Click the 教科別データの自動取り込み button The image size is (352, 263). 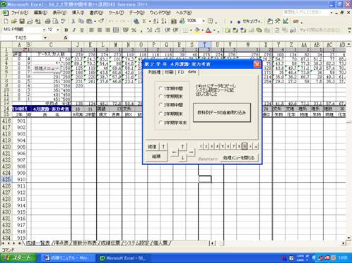[222, 113]
